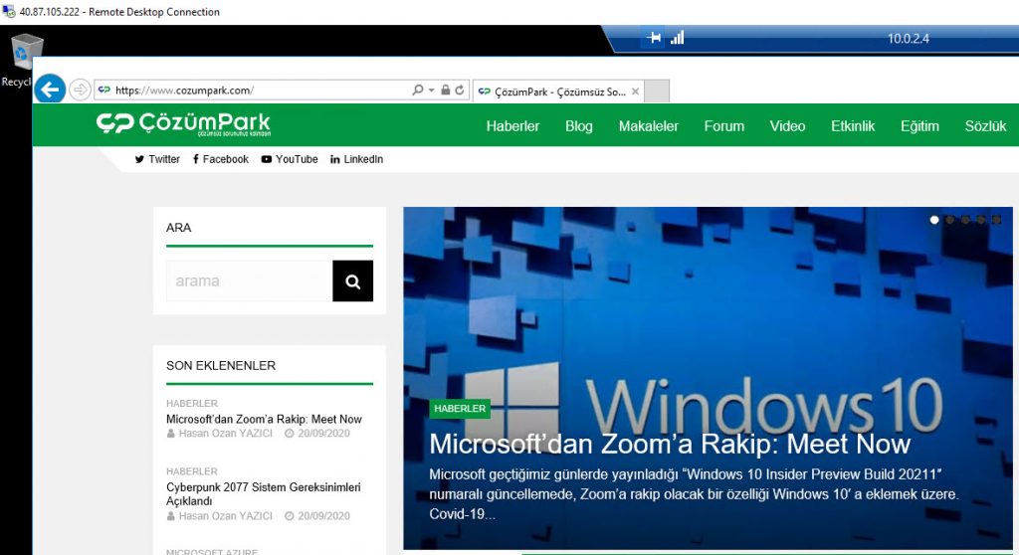Open a new browser tab
The height and width of the screenshot is (555, 1019).
tap(657, 91)
